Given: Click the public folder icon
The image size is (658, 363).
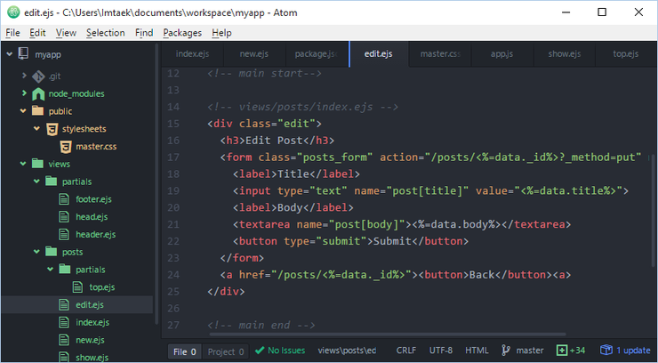Looking at the screenshot, I should click(x=37, y=111).
